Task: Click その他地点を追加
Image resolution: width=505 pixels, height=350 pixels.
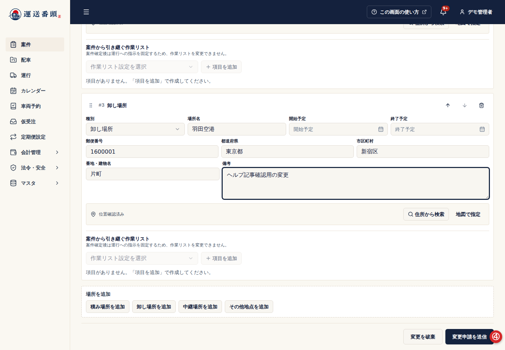Action: click(249, 307)
